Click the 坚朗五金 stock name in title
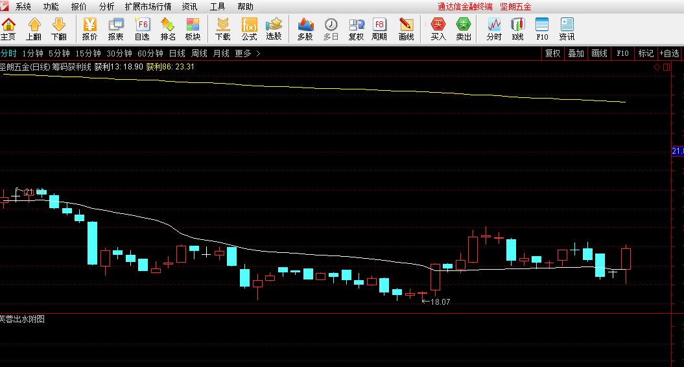Image resolution: width=684 pixels, height=367 pixels. click(x=515, y=6)
